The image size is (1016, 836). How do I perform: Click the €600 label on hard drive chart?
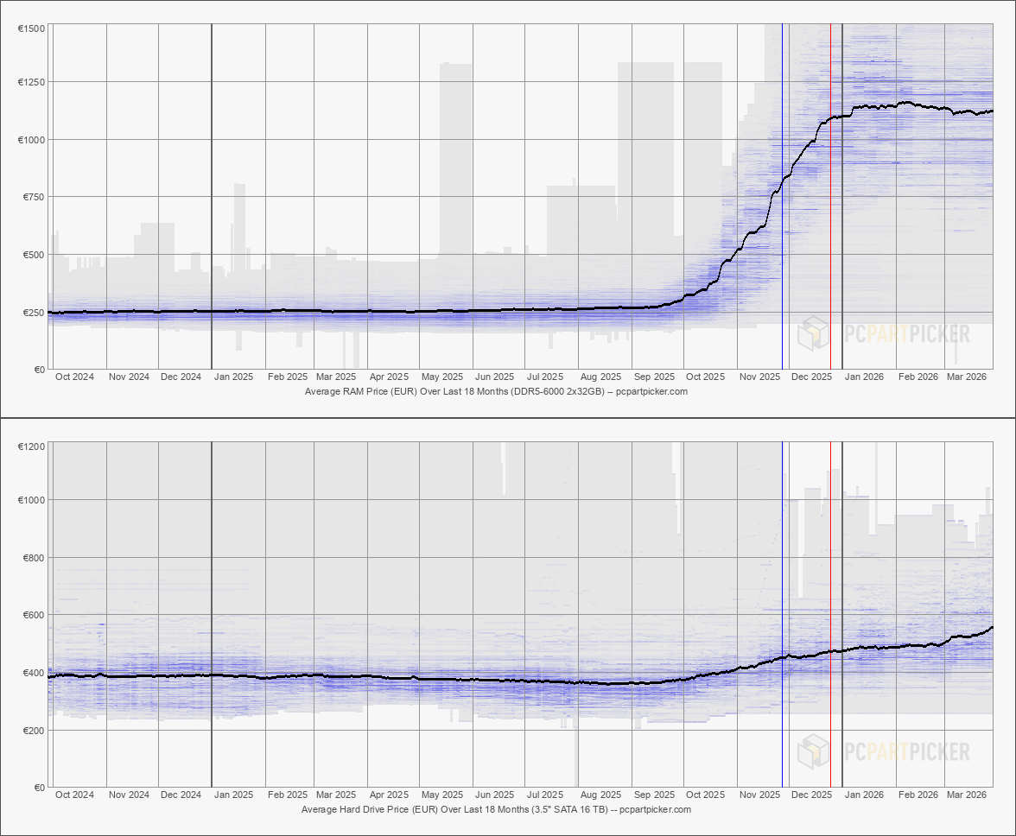(33, 615)
